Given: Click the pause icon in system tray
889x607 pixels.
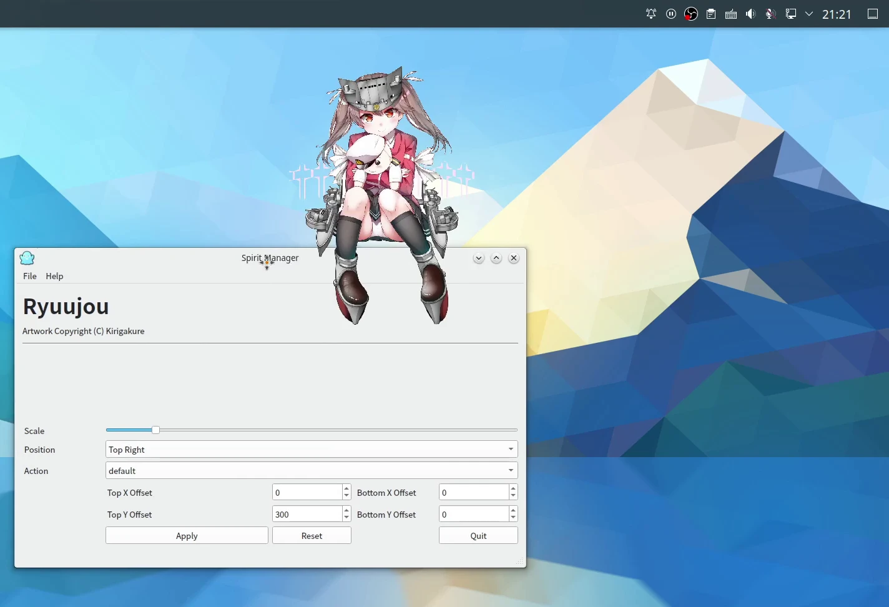Looking at the screenshot, I should pos(671,14).
